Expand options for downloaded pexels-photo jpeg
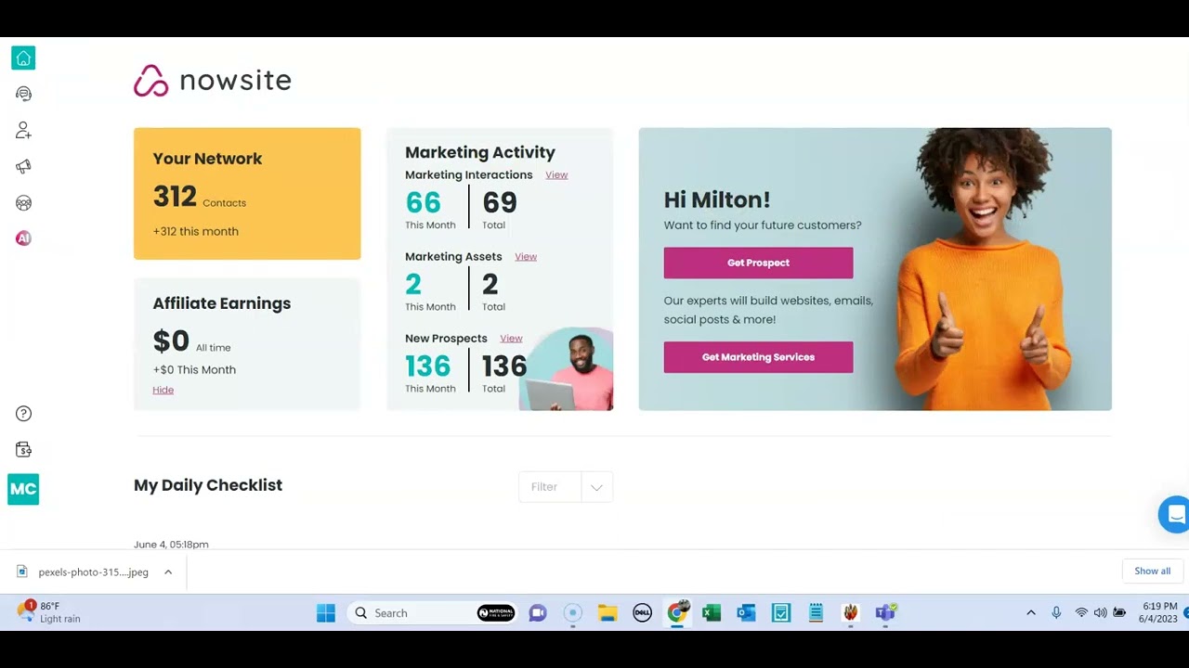Image resolution: width=1189 pixels, height=668 pixels. [x=168, y=572]
